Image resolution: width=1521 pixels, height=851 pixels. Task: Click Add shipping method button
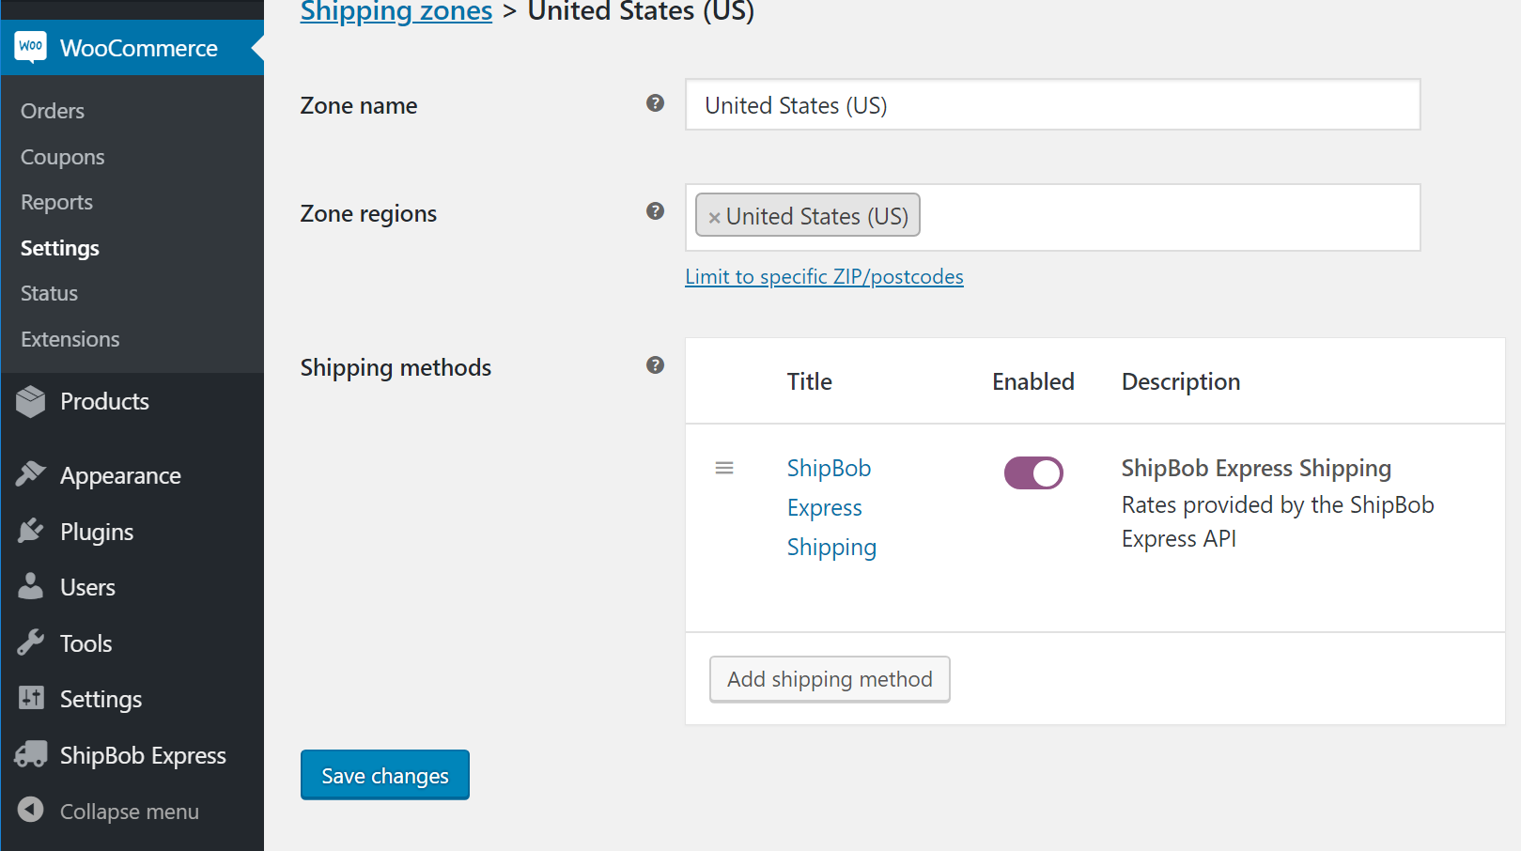click(x=830, y=679)
